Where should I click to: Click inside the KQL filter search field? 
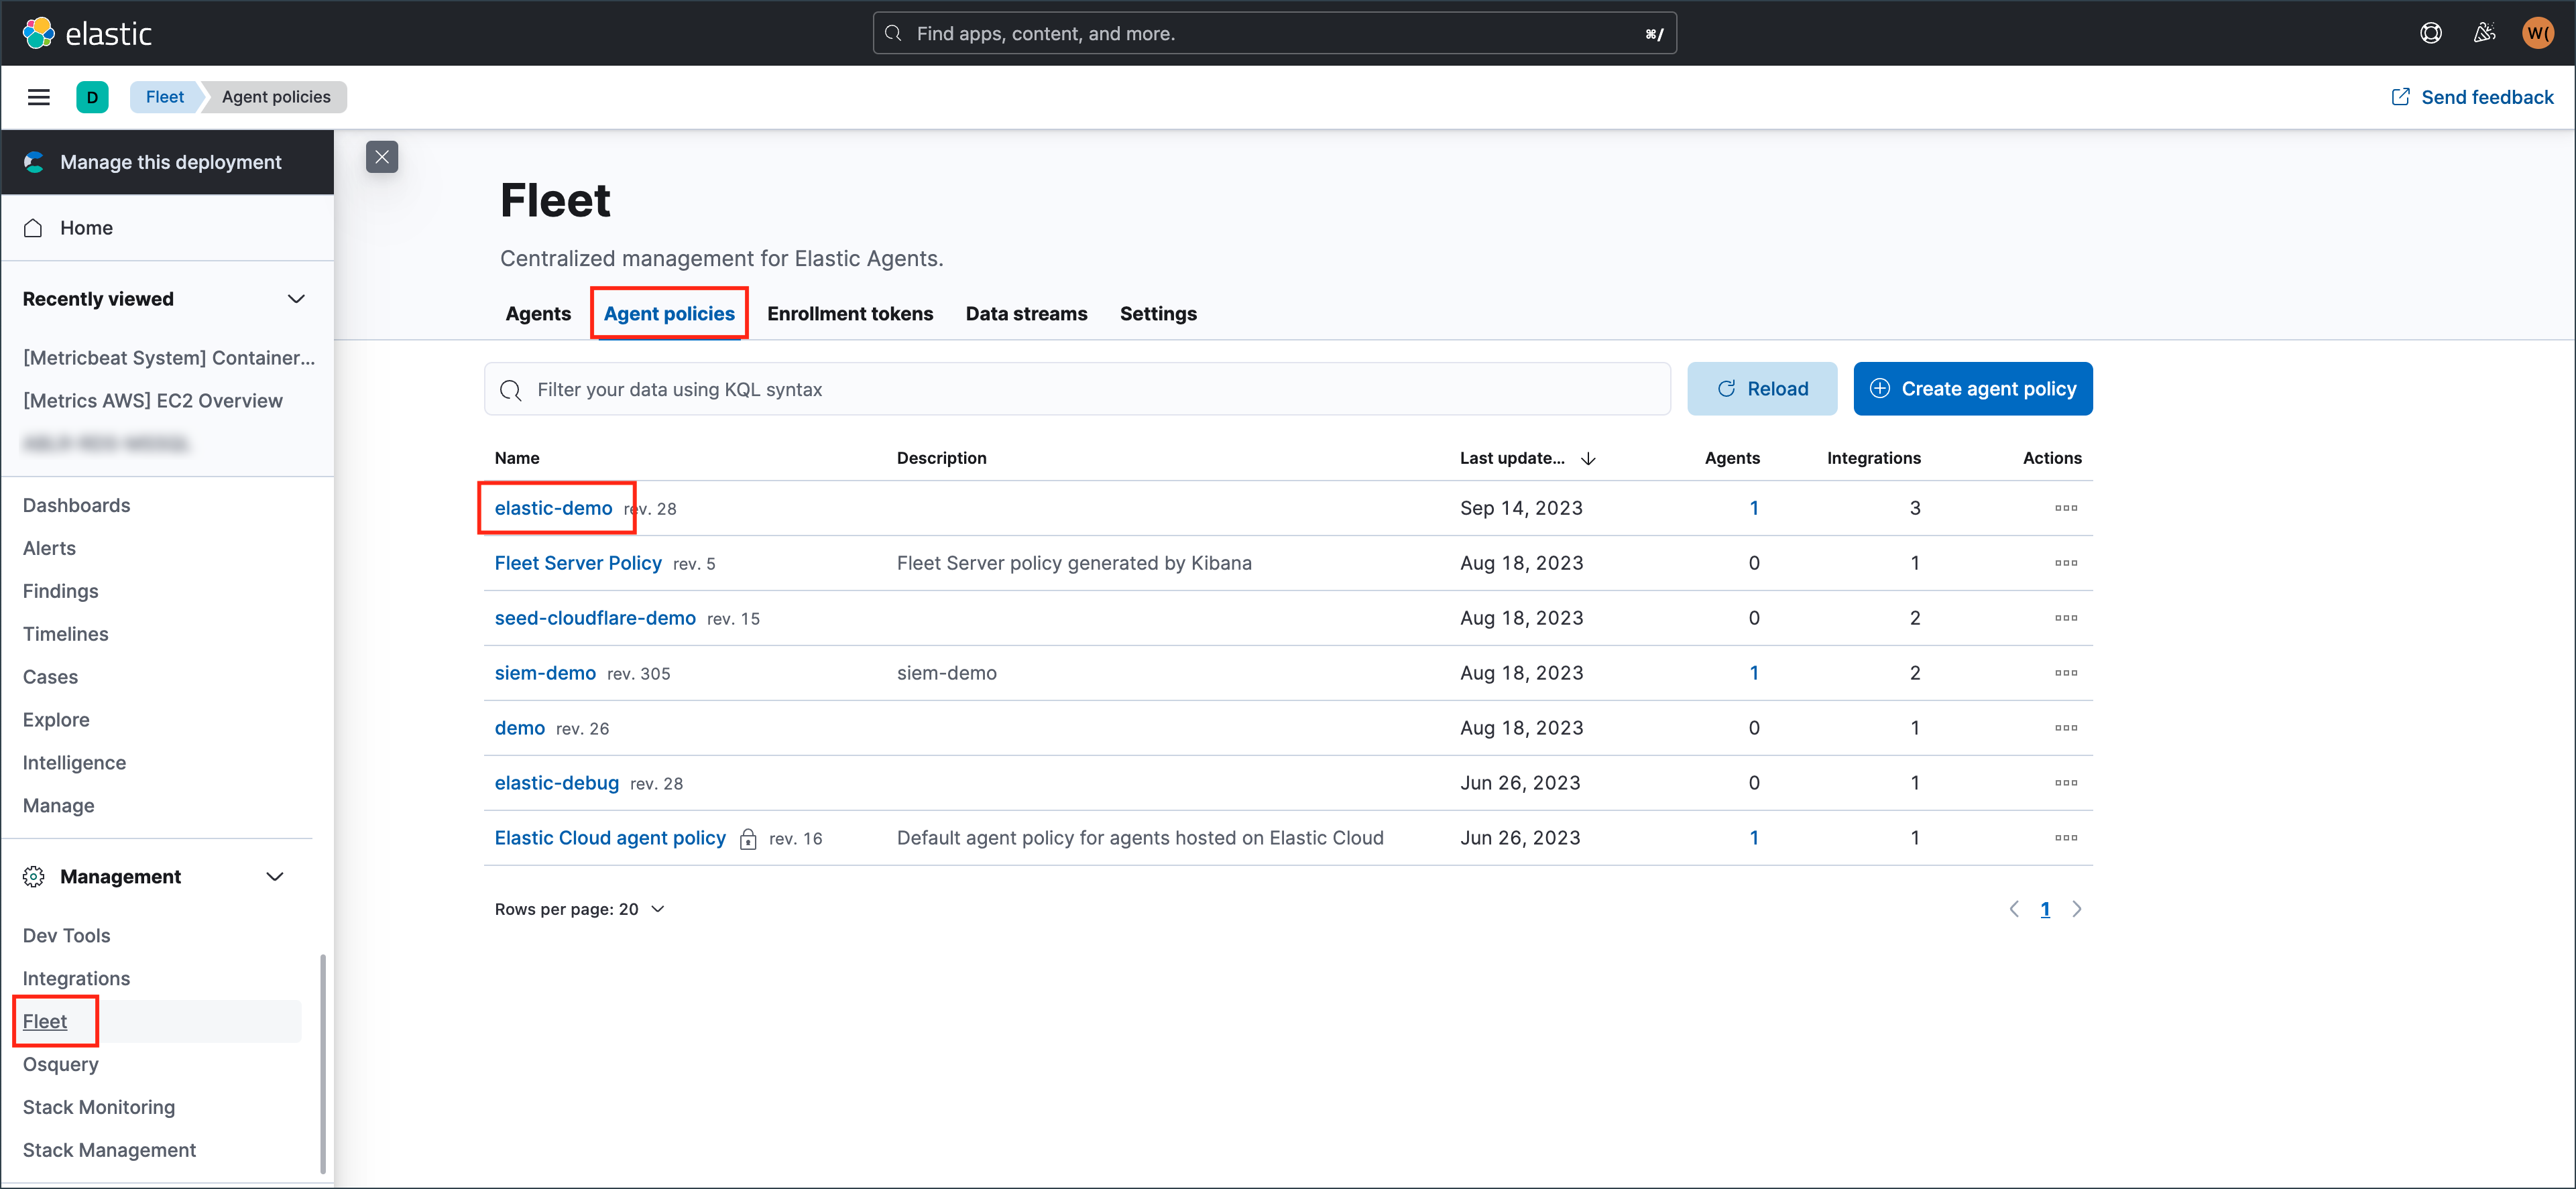pyautogui.click(x=1000, y=389)
